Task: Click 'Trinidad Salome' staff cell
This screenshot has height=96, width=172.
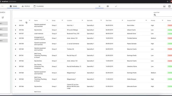Action: point(132,38)
